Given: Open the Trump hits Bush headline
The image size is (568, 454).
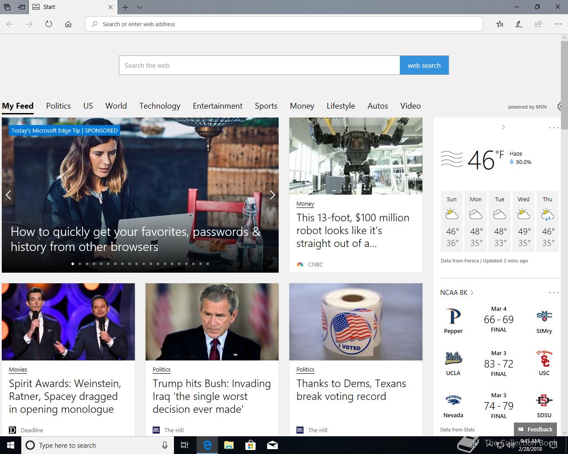Looking at the screenshot, I should (x=212, y=396).
